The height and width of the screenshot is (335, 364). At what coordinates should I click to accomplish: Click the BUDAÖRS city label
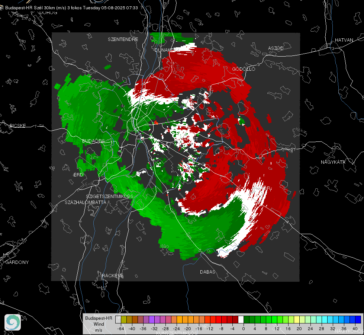coord(93,141)
